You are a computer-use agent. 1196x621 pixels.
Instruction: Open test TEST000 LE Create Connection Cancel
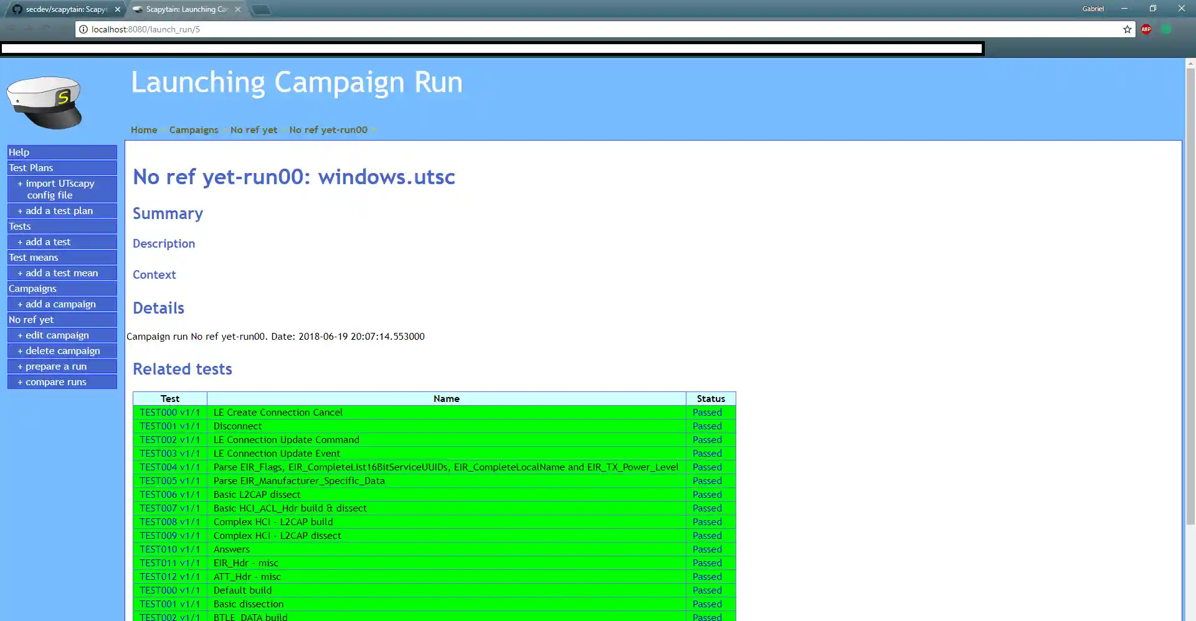click(169, 412)
